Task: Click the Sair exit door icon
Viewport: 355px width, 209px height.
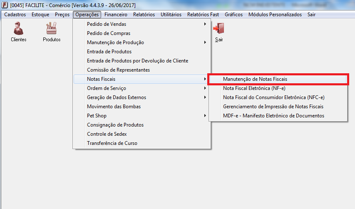Action: 219,32
